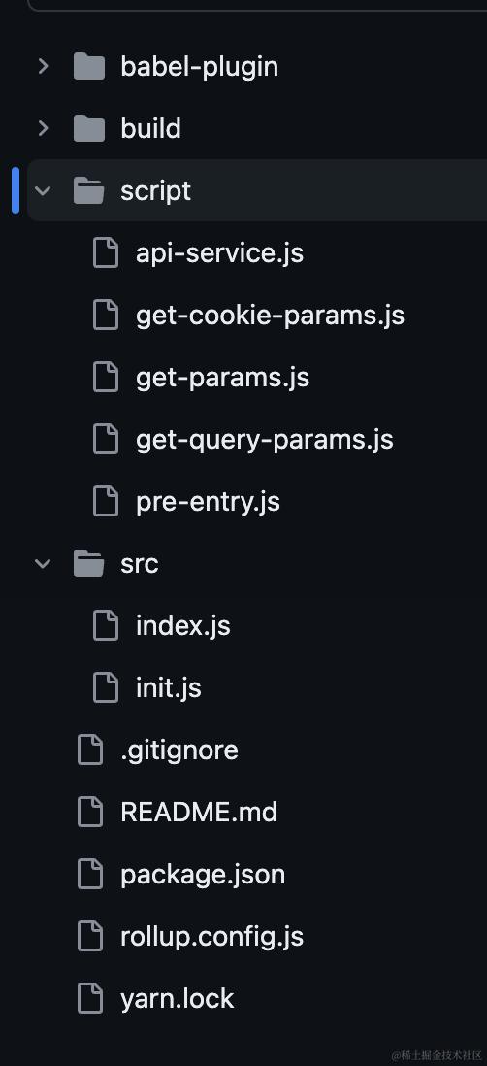The height and width of the screenshot is (1066, 487).
Task: Expand the babel-plugin folder chevron
Action: click(x=43, y=67)
